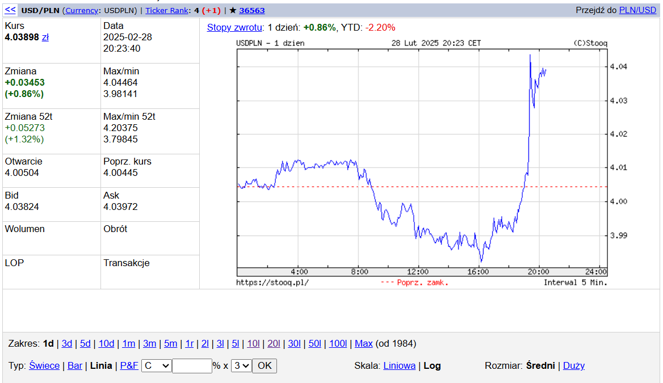Switch to the PLN/USD pair

(x=637, y=10)
